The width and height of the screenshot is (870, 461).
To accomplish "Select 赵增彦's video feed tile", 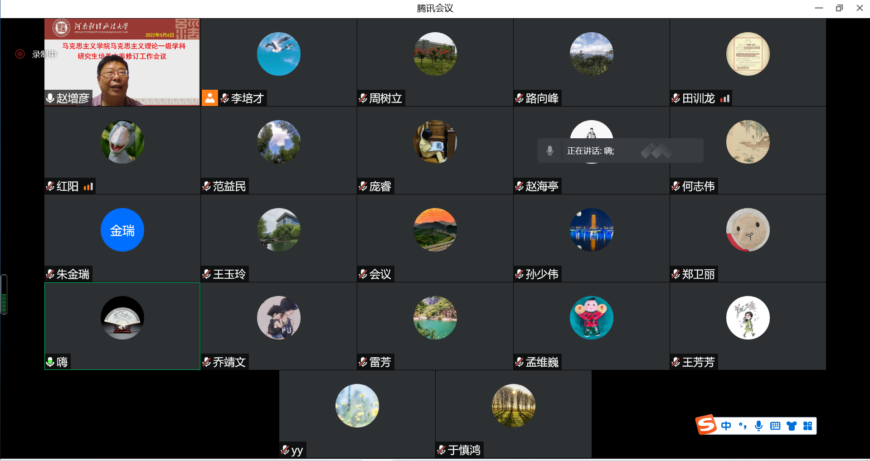I will (x=122, y=62).
